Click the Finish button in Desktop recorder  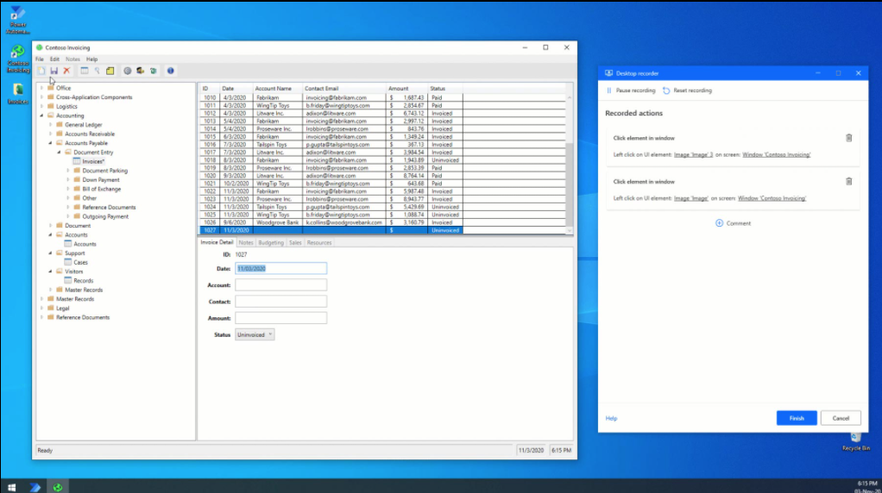796,418
